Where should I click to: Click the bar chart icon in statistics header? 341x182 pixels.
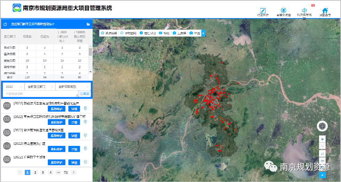tap(88, 24)
